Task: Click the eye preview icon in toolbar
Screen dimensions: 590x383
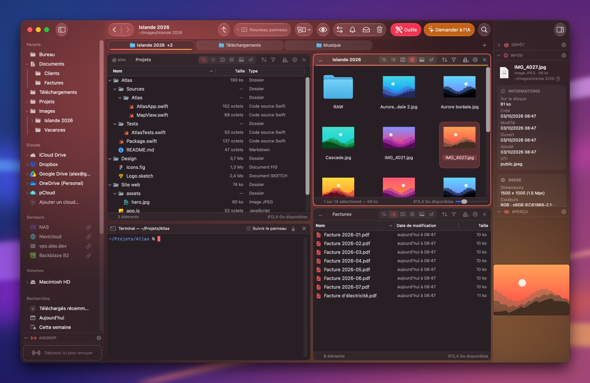Action: 323,29
